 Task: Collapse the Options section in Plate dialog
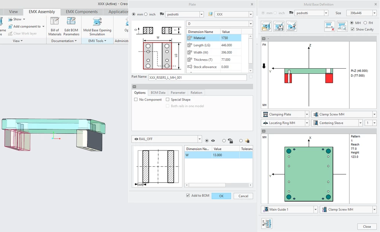[135, 86]
